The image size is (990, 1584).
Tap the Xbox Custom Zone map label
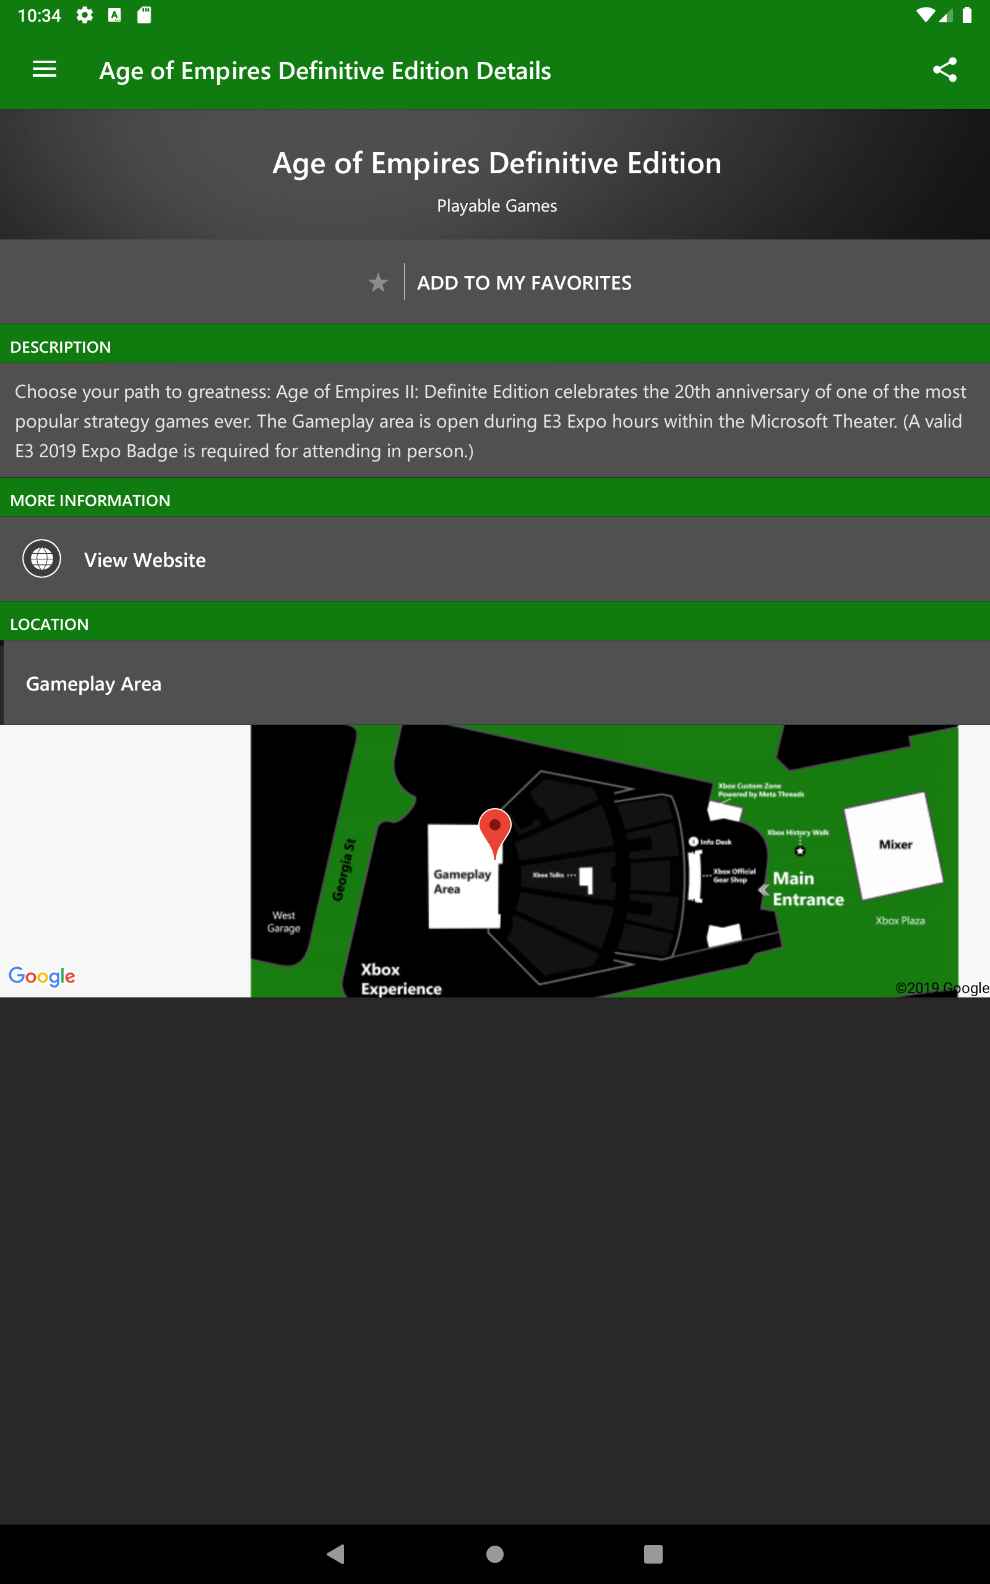[760, 790]
